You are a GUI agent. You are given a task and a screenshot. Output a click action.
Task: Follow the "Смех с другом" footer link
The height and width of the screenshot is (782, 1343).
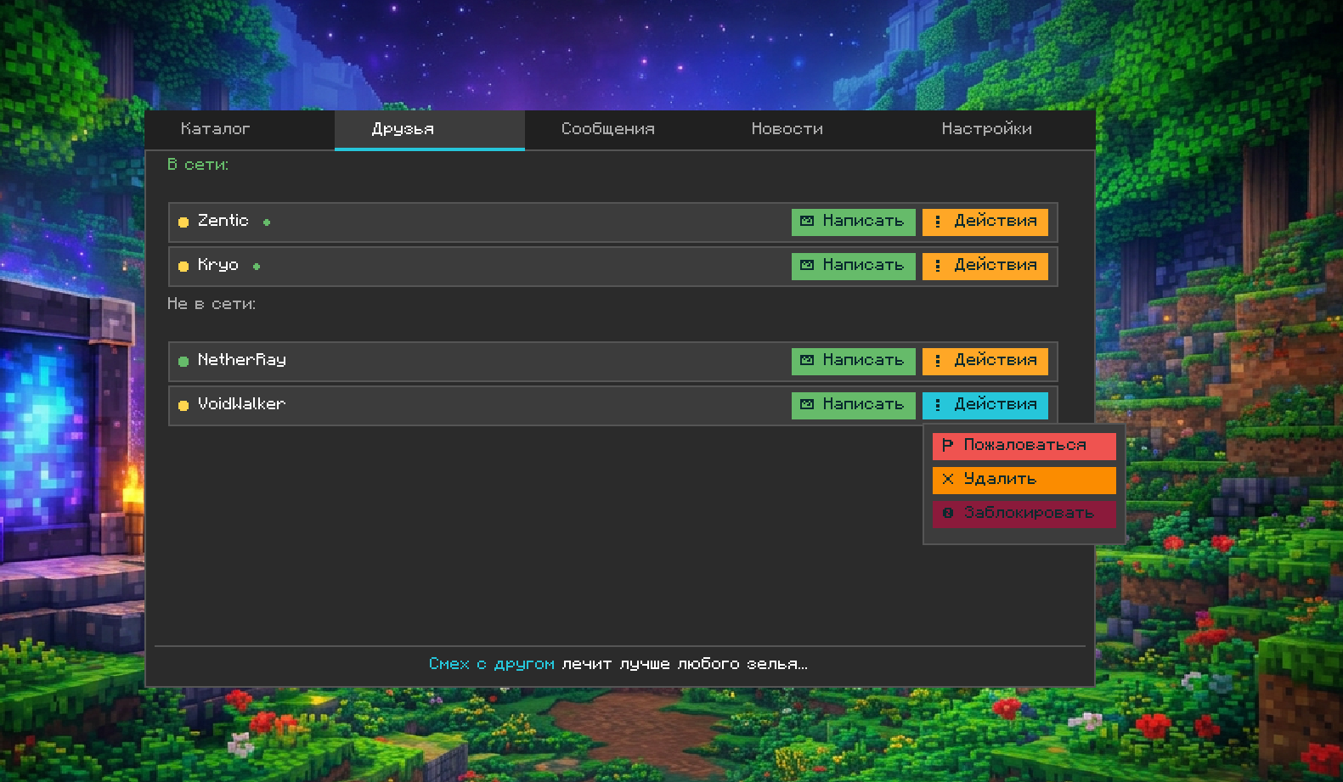coord(492,664)
